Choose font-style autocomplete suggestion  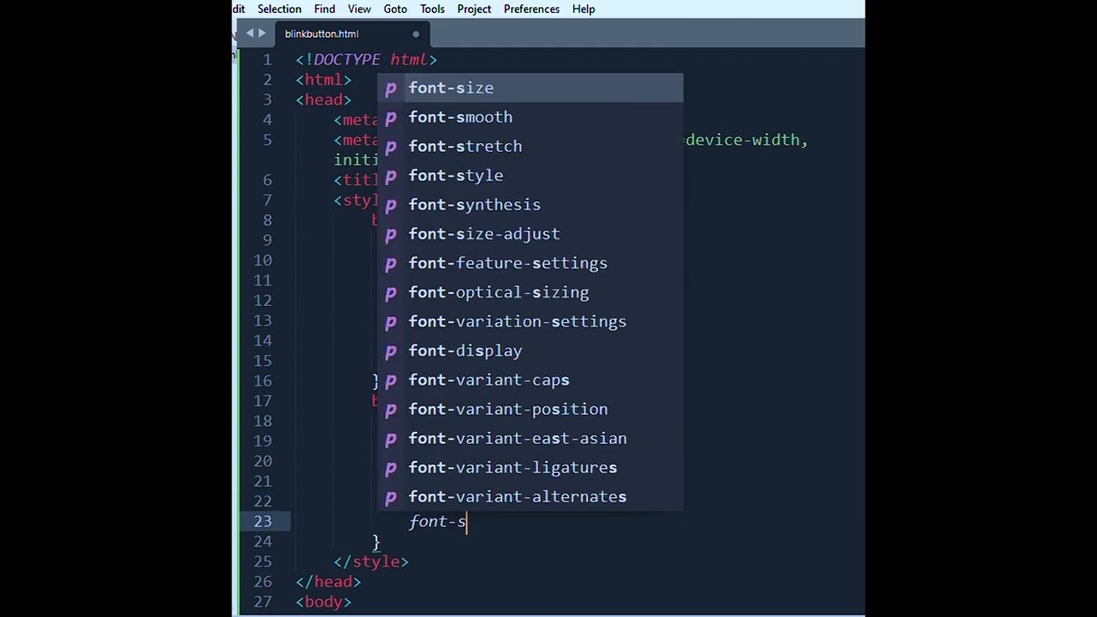[531, 175]
